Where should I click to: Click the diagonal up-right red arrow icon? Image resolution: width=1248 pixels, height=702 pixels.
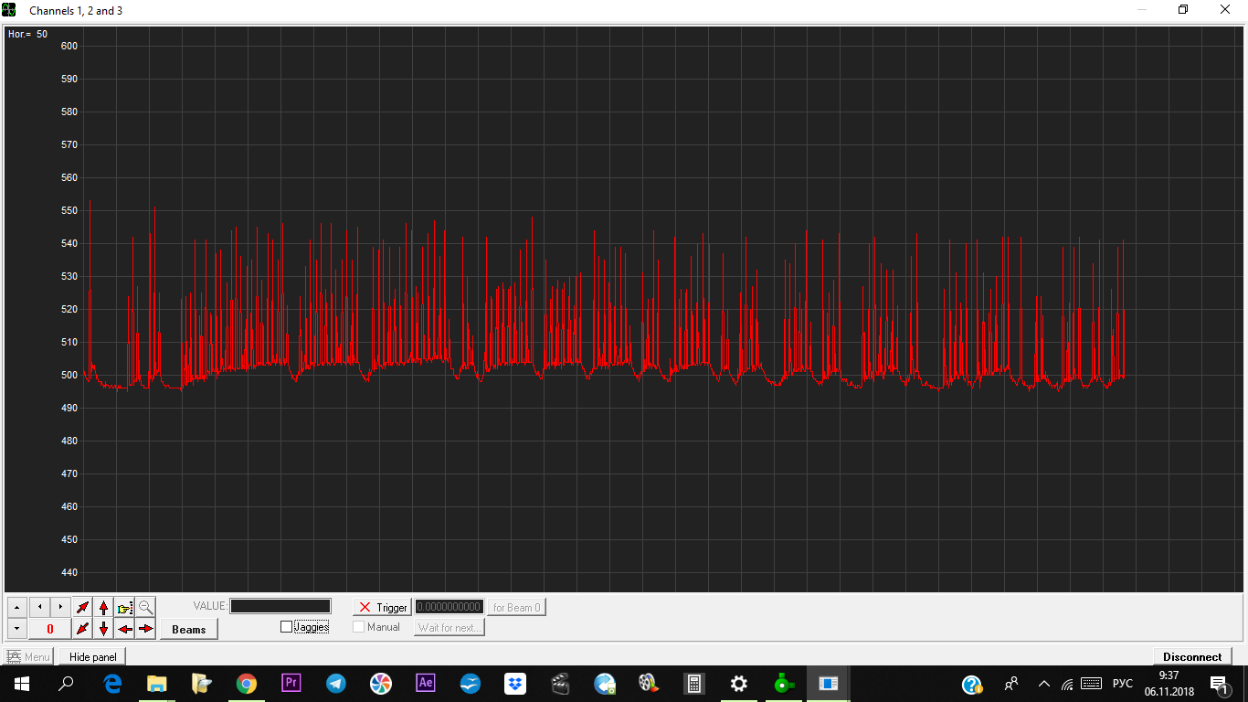pyautogui.click(x=82, y=608)
